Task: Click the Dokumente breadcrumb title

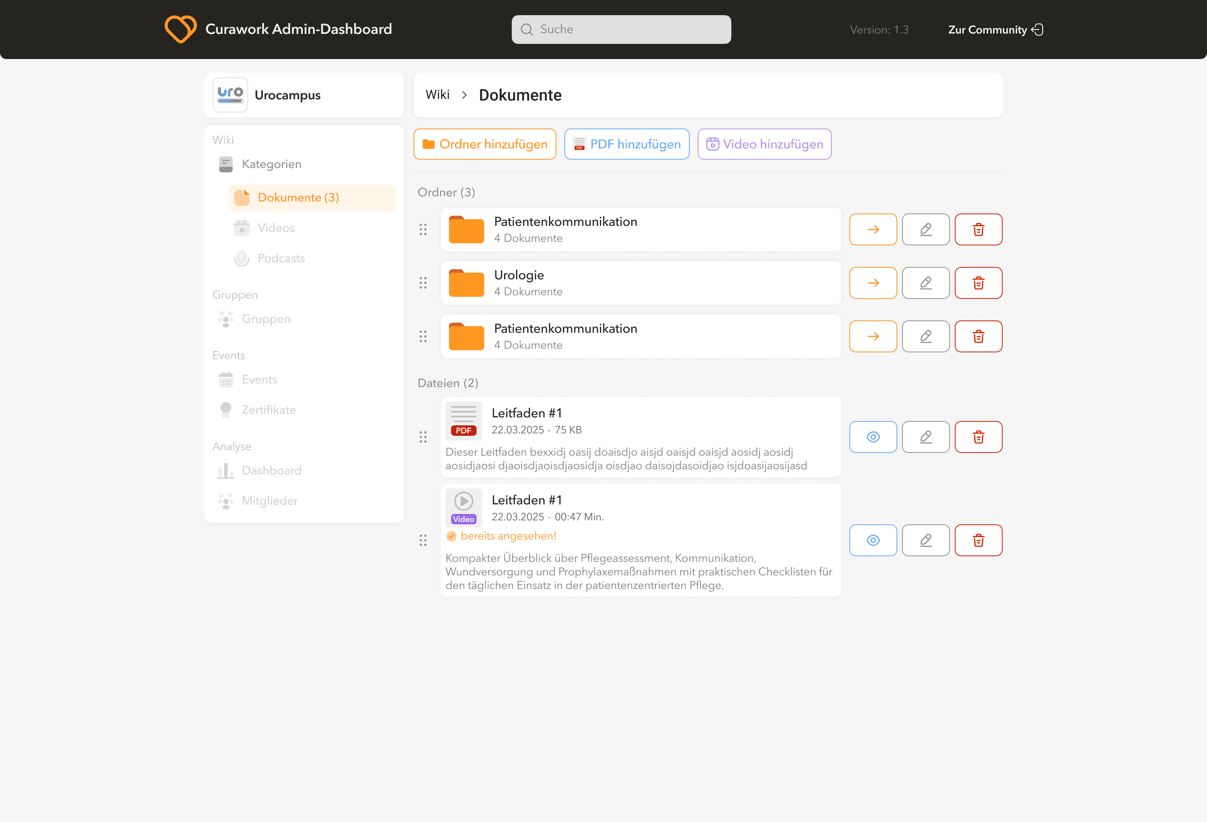Action: point(520,95)
